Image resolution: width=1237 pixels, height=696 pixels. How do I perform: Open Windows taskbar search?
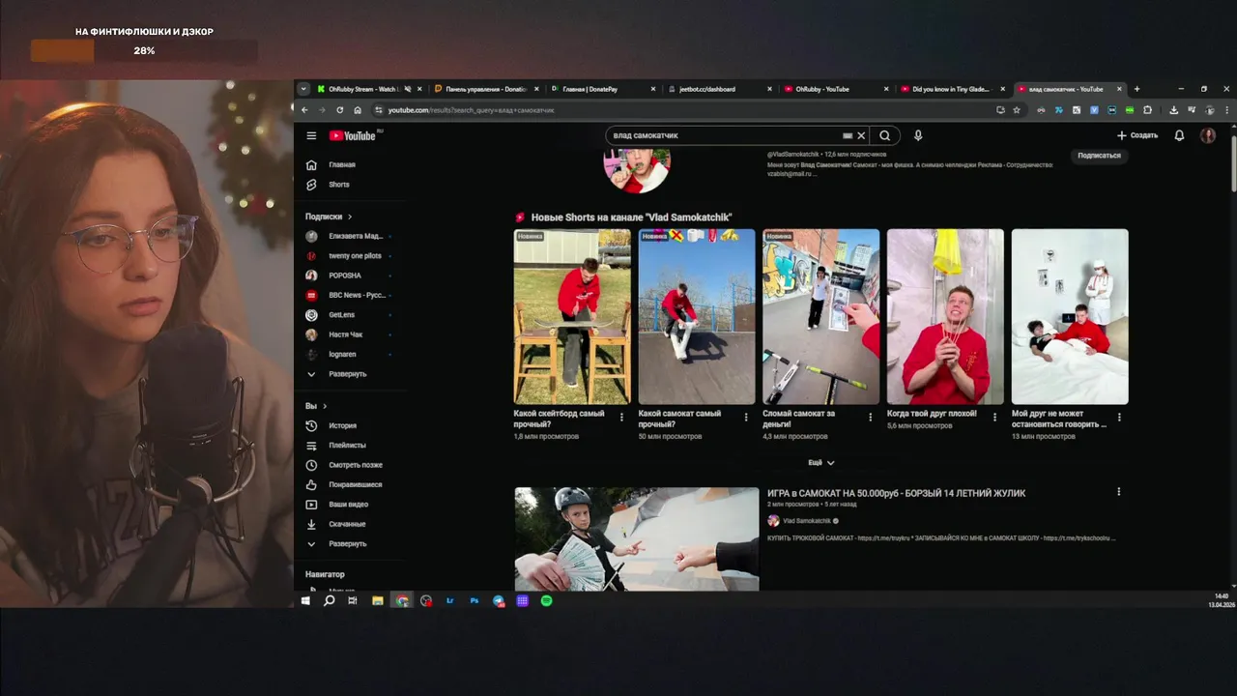[x=329, y=600]
